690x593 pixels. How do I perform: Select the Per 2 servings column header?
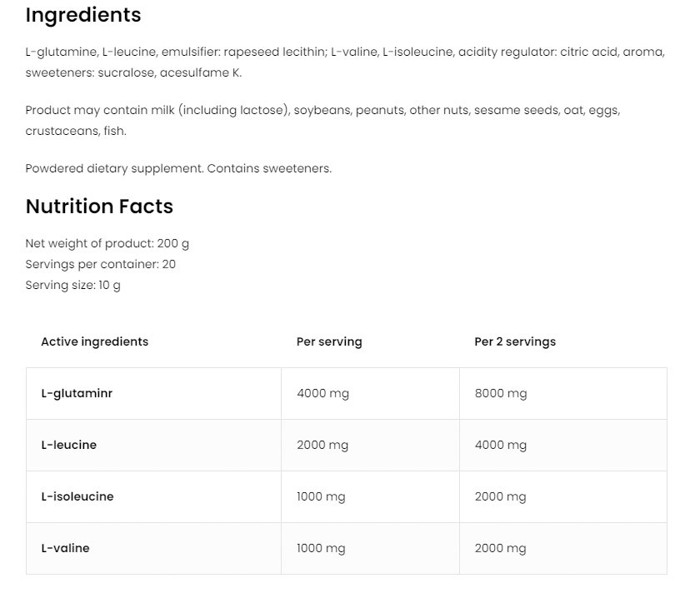(515, 341)
